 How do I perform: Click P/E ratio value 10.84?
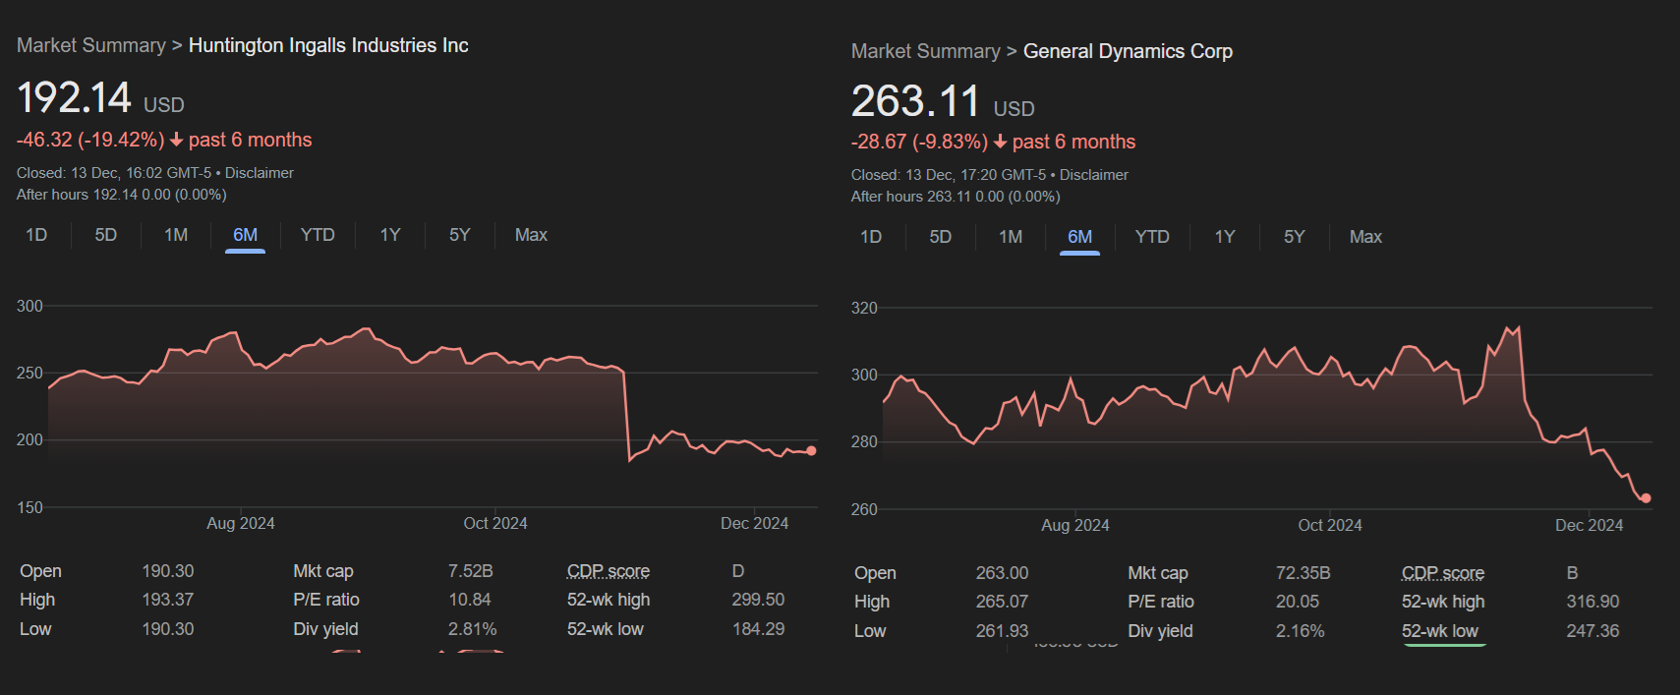(470, 600)
